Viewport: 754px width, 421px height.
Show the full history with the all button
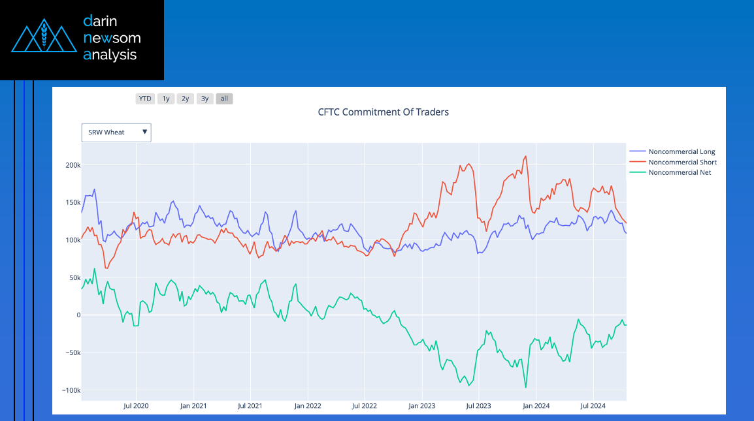click(224, 99)
